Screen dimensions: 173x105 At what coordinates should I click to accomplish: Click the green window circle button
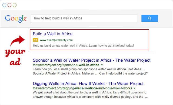[x=15, y=5]
